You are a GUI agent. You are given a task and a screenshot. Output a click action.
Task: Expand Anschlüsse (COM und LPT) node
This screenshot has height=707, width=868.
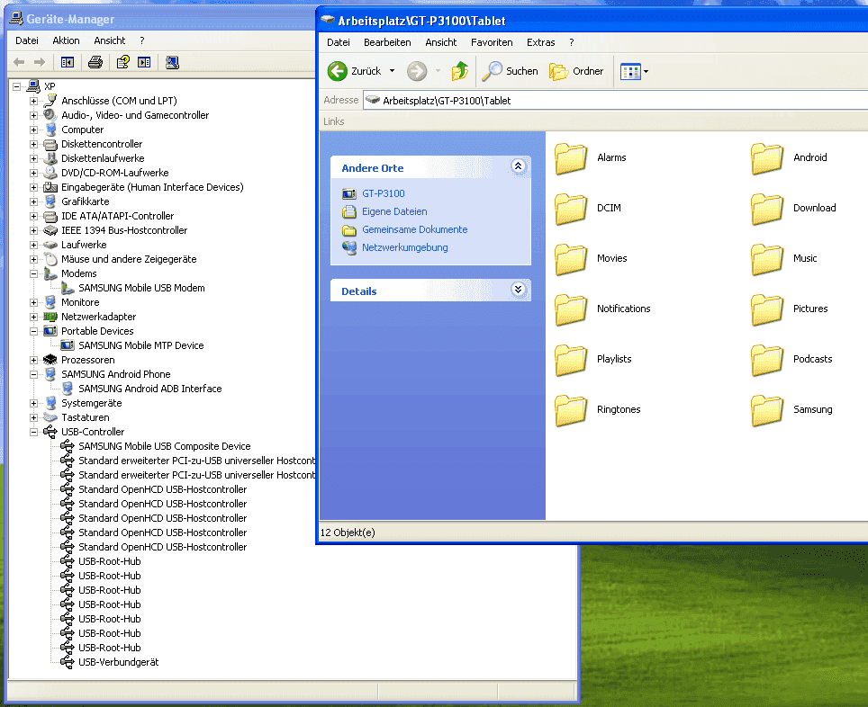point(34,102)
